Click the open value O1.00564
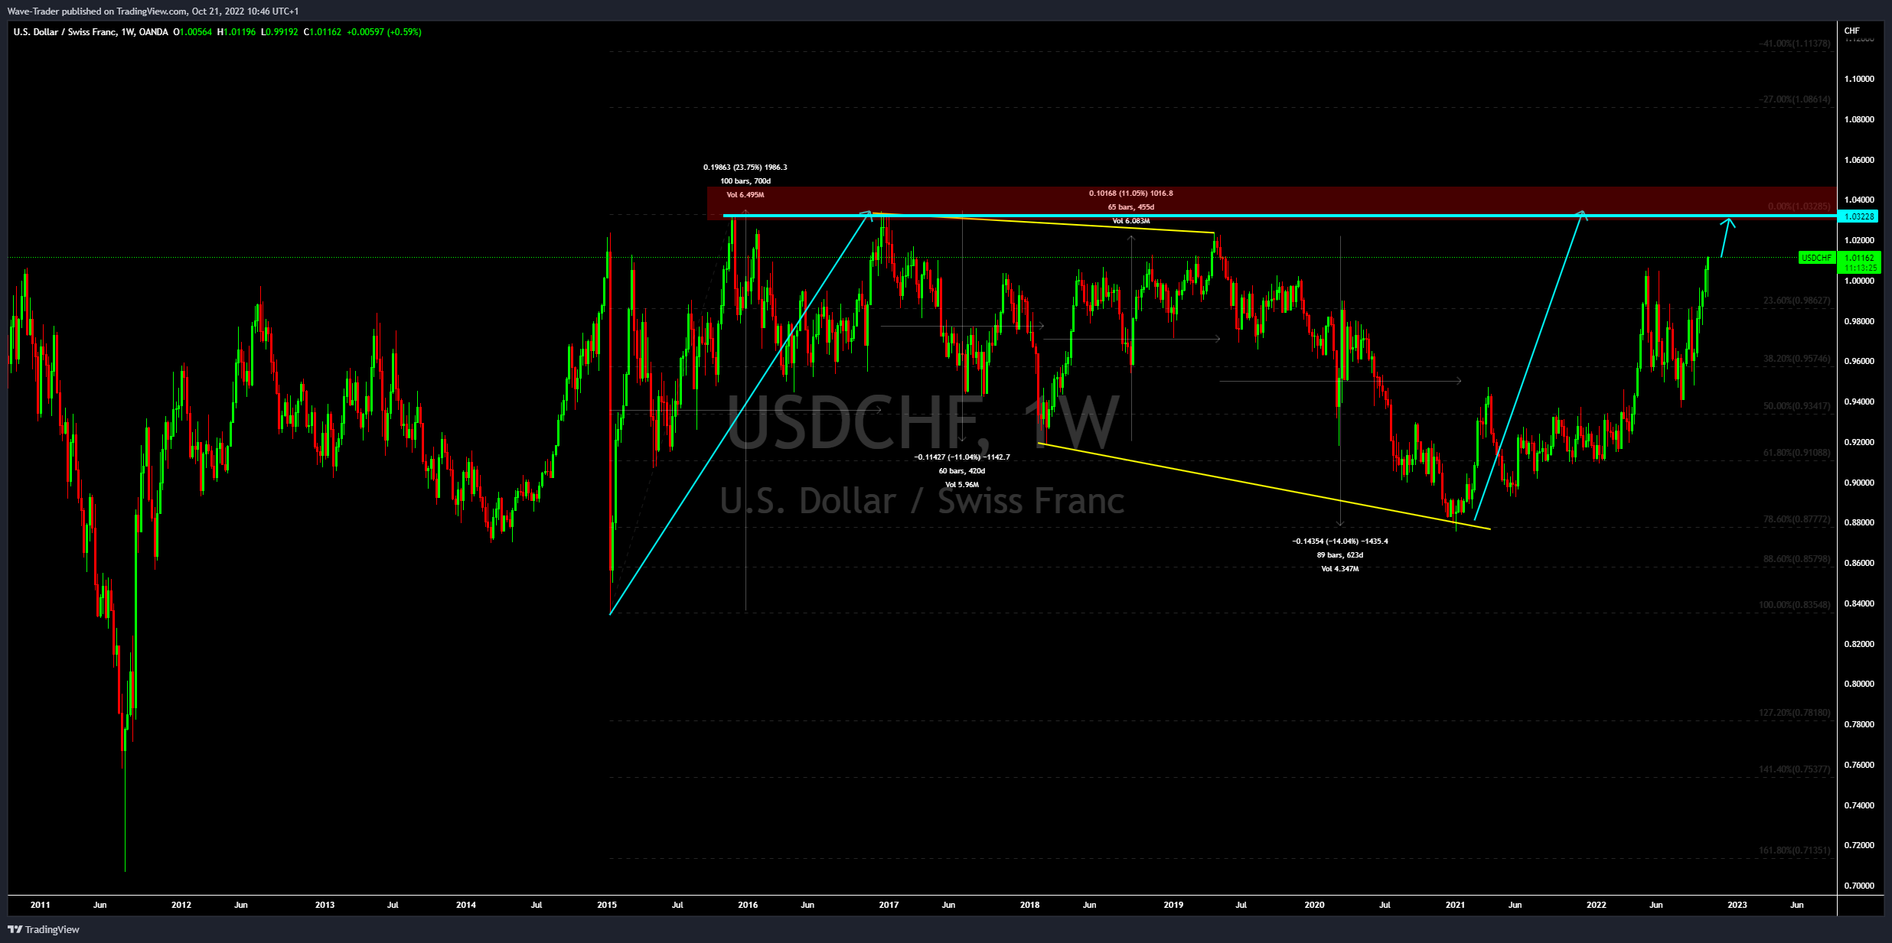The width and height of the screenshot is (1892, 943). (193, 32)
